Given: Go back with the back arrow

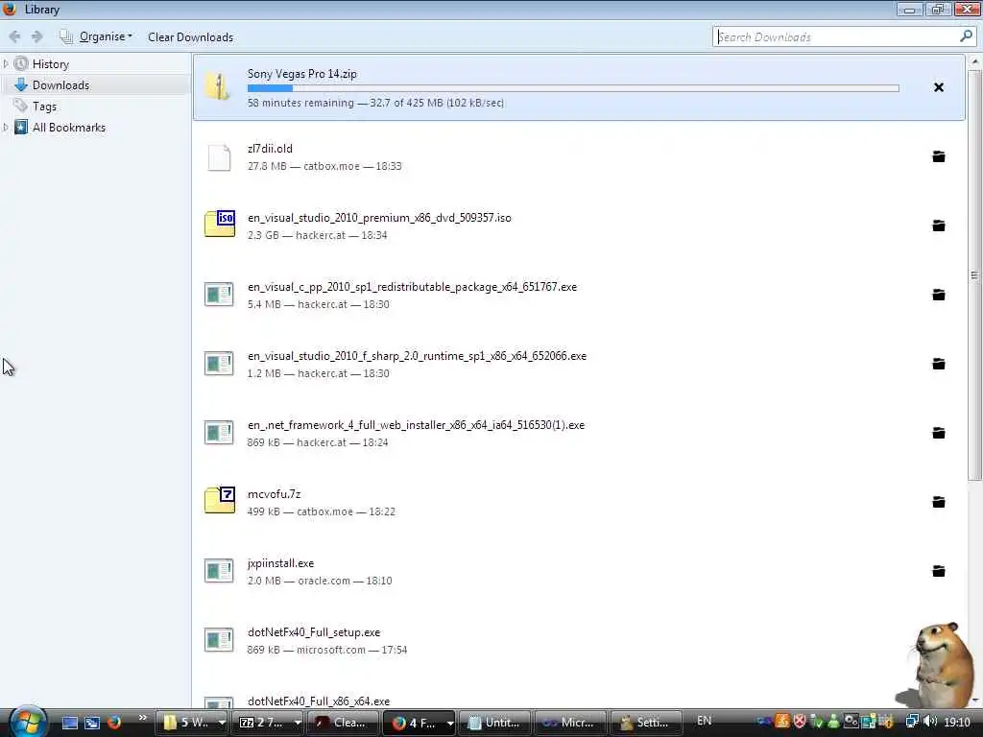Looking at the screenshot, I should [14, 37].
